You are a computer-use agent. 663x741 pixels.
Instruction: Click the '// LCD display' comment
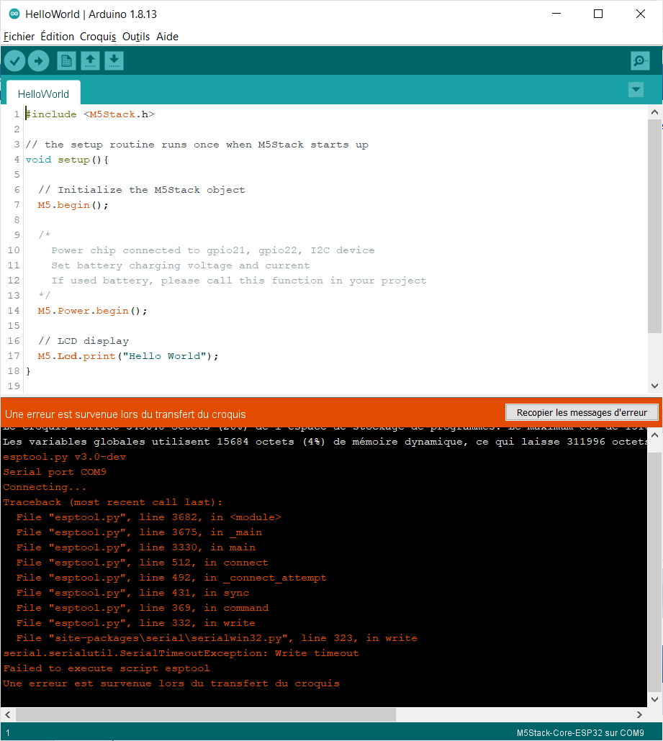tap(84, 341)
